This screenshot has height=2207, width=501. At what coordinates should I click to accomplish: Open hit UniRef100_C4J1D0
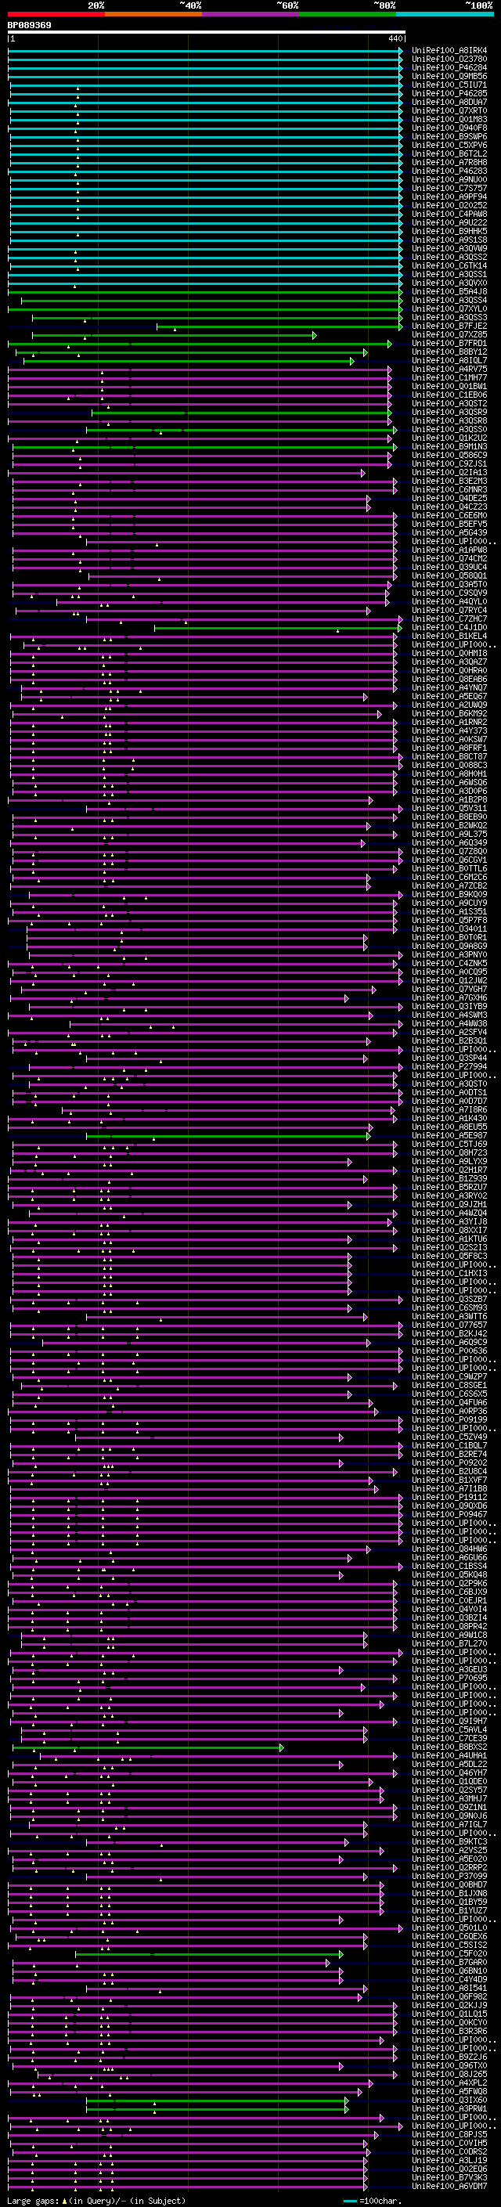[x=449, y=628]
